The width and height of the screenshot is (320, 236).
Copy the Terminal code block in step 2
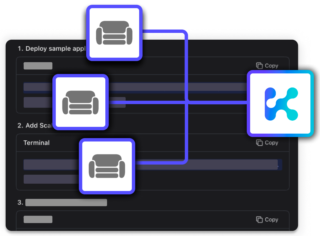[x=267, y=143]
